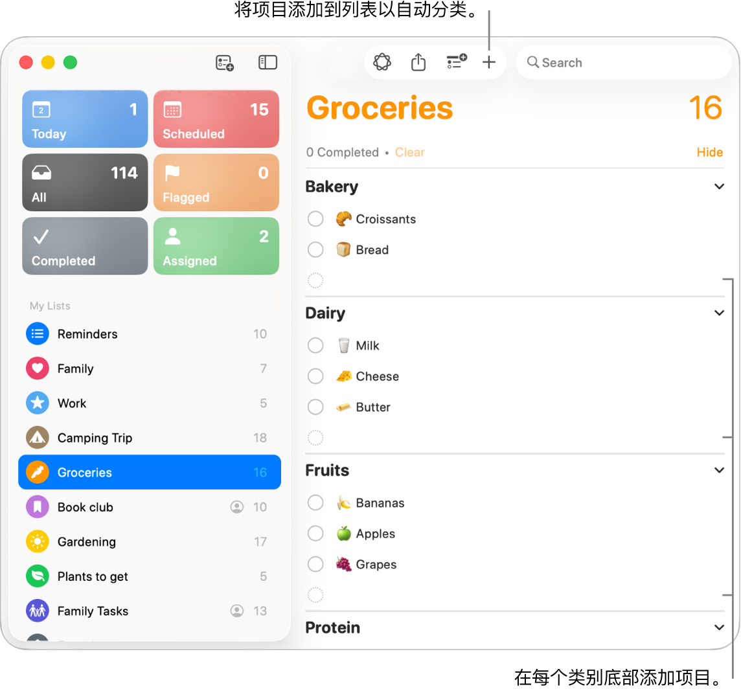
Task: Click Hide completed link
Action: 709,152
